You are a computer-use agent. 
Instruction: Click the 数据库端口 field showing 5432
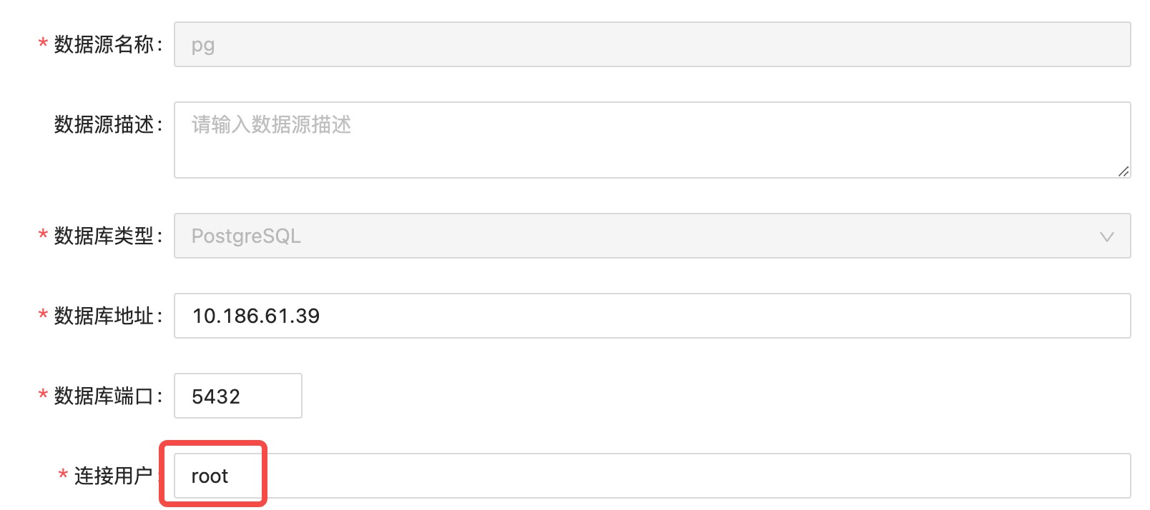pos(237,396)
